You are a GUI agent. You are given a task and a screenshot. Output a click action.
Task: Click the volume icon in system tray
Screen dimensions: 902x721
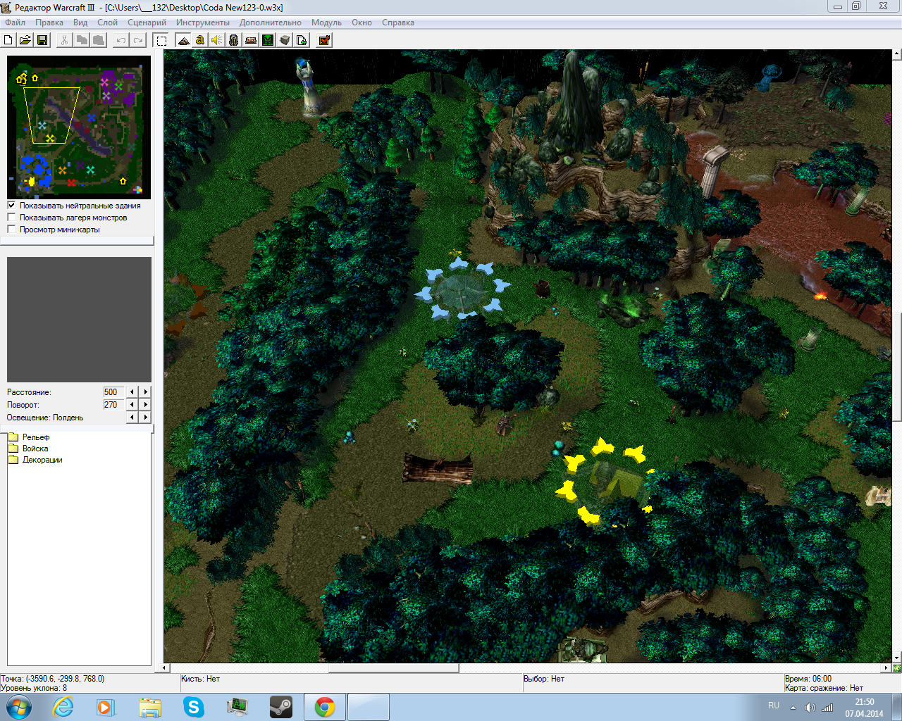point(810,708)
